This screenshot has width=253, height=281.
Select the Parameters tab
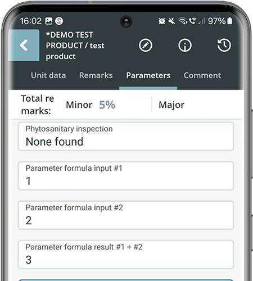click(148, 75)
